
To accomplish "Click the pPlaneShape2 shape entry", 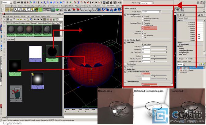I will [184, 44].
